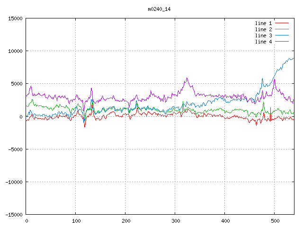Click the purple line's peak just past x=300
Screen dimensions: 303x227
tap(187, 78)
